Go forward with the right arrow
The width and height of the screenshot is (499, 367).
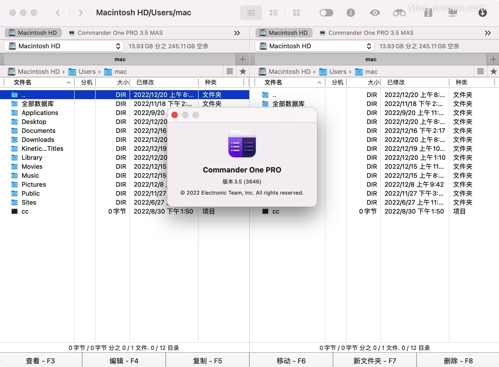point(81,13)
